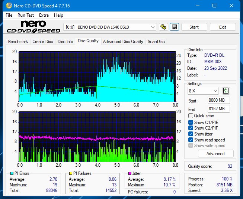This screenshot has height=199, width=243.
Task: Select the Disc Quality tab
Action: [88, 41]
